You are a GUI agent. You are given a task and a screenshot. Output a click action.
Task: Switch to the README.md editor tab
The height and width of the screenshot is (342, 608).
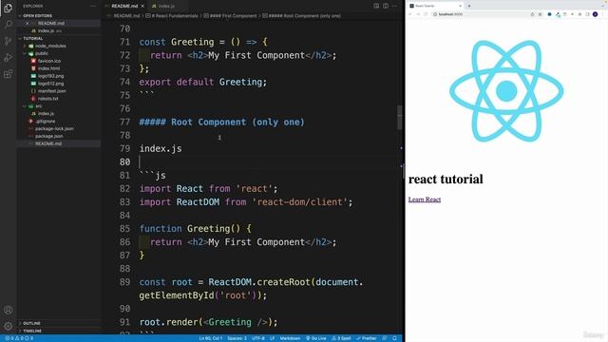[124, 7]
